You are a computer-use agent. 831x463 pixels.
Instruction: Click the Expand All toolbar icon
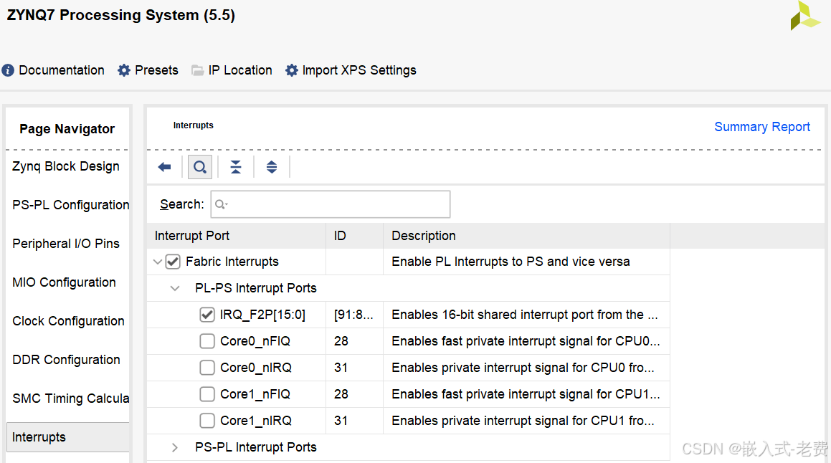tap(271, 168)
